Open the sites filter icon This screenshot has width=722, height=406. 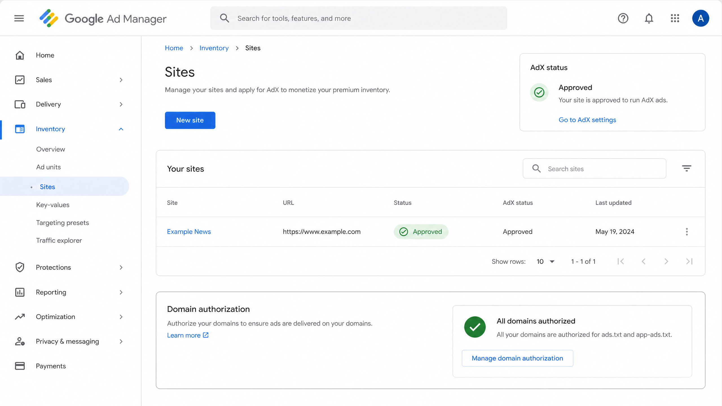pos(686,169)
